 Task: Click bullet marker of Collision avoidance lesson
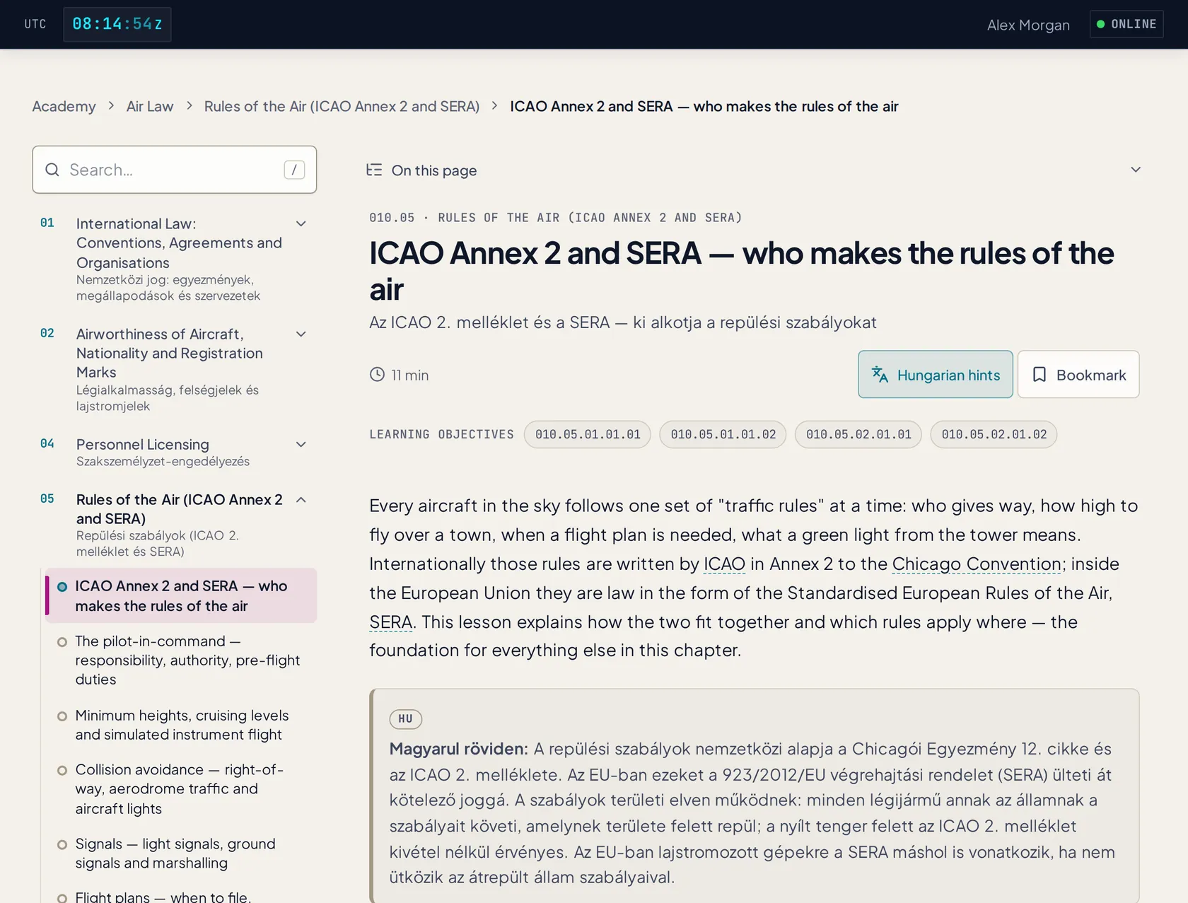pyautogui.click(x=62, y=770)
